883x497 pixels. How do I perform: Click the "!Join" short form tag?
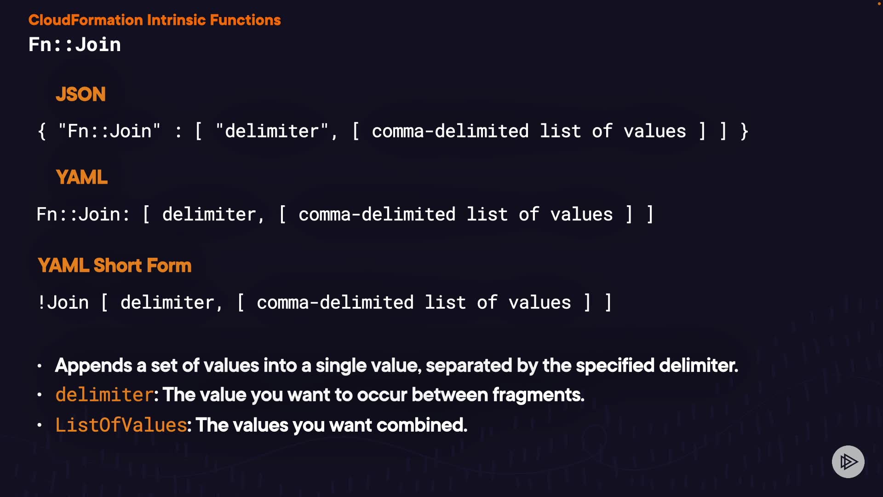tap(63, 302)
